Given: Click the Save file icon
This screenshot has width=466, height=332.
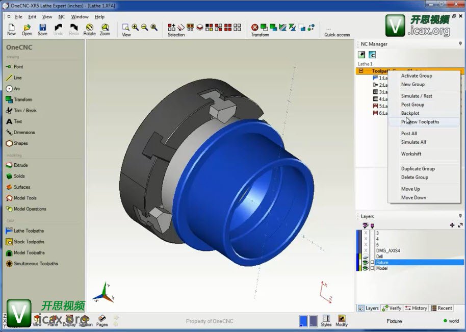Looking at the screenshot, I should click(x=42, y=29).
